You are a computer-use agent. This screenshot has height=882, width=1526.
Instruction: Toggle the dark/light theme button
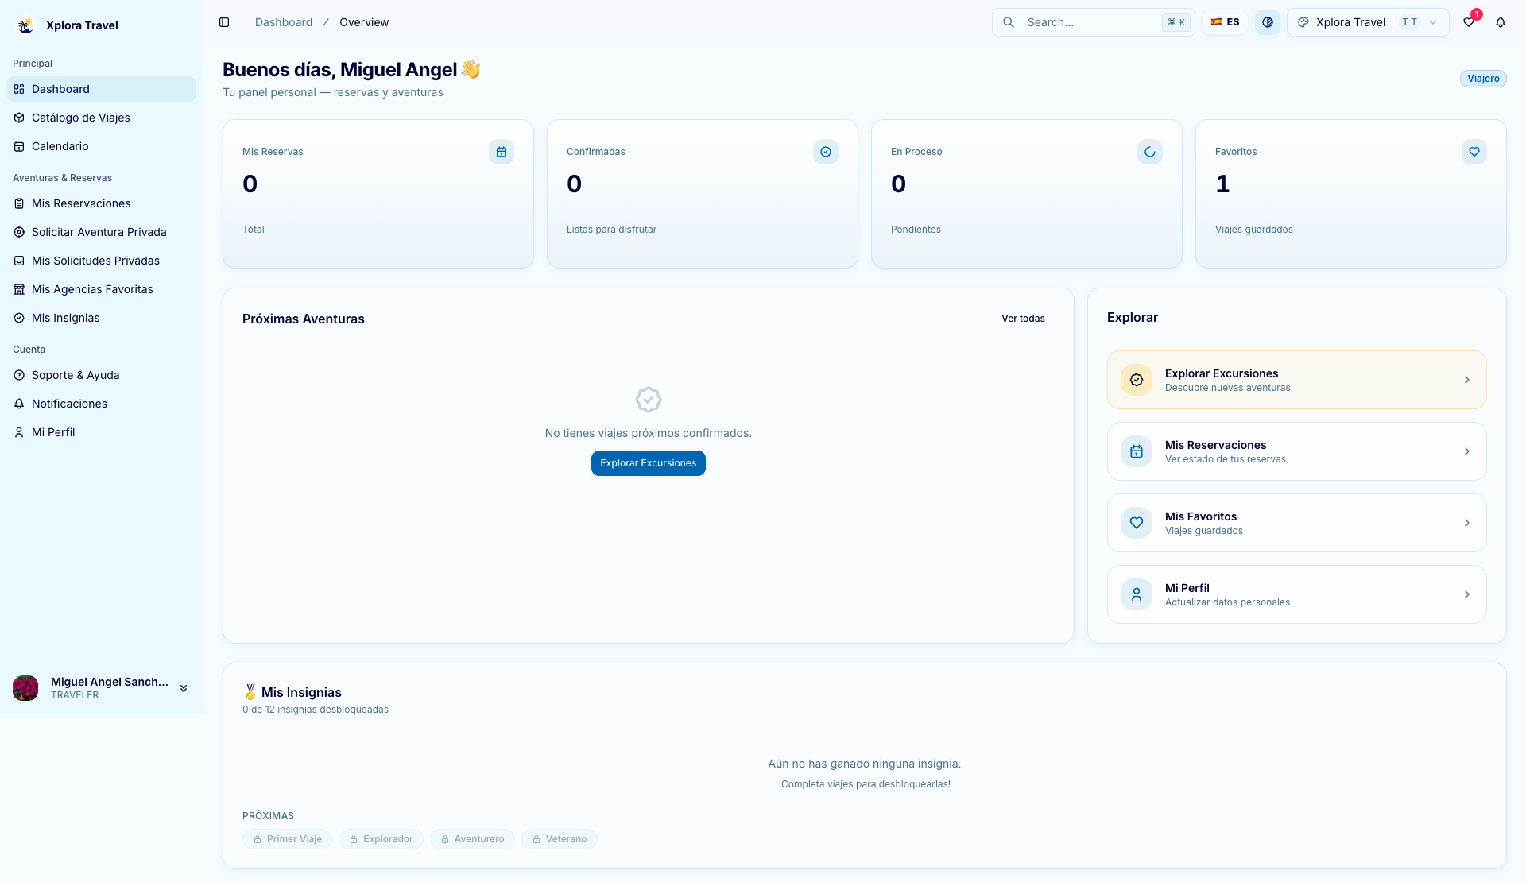coord(1268,22)
